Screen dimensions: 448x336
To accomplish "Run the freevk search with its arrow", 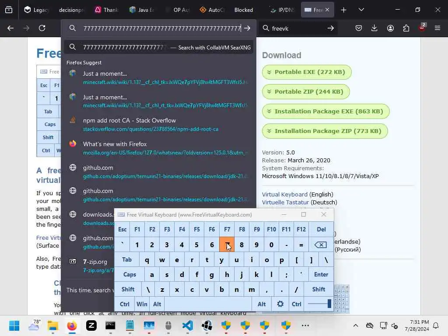I will pyautogui.click(x=331, y=28).
